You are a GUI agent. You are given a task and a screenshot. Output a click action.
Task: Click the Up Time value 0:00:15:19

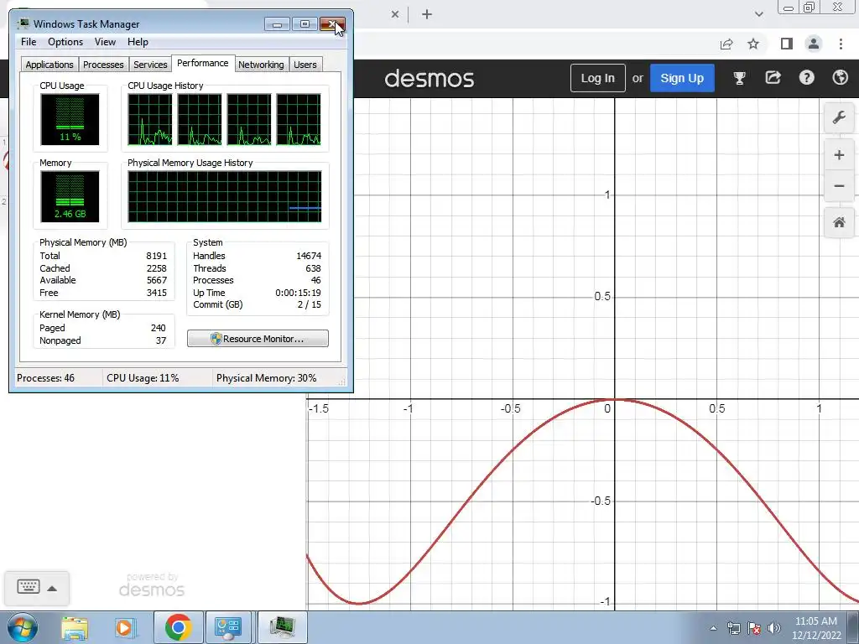(x=298, y=293)
